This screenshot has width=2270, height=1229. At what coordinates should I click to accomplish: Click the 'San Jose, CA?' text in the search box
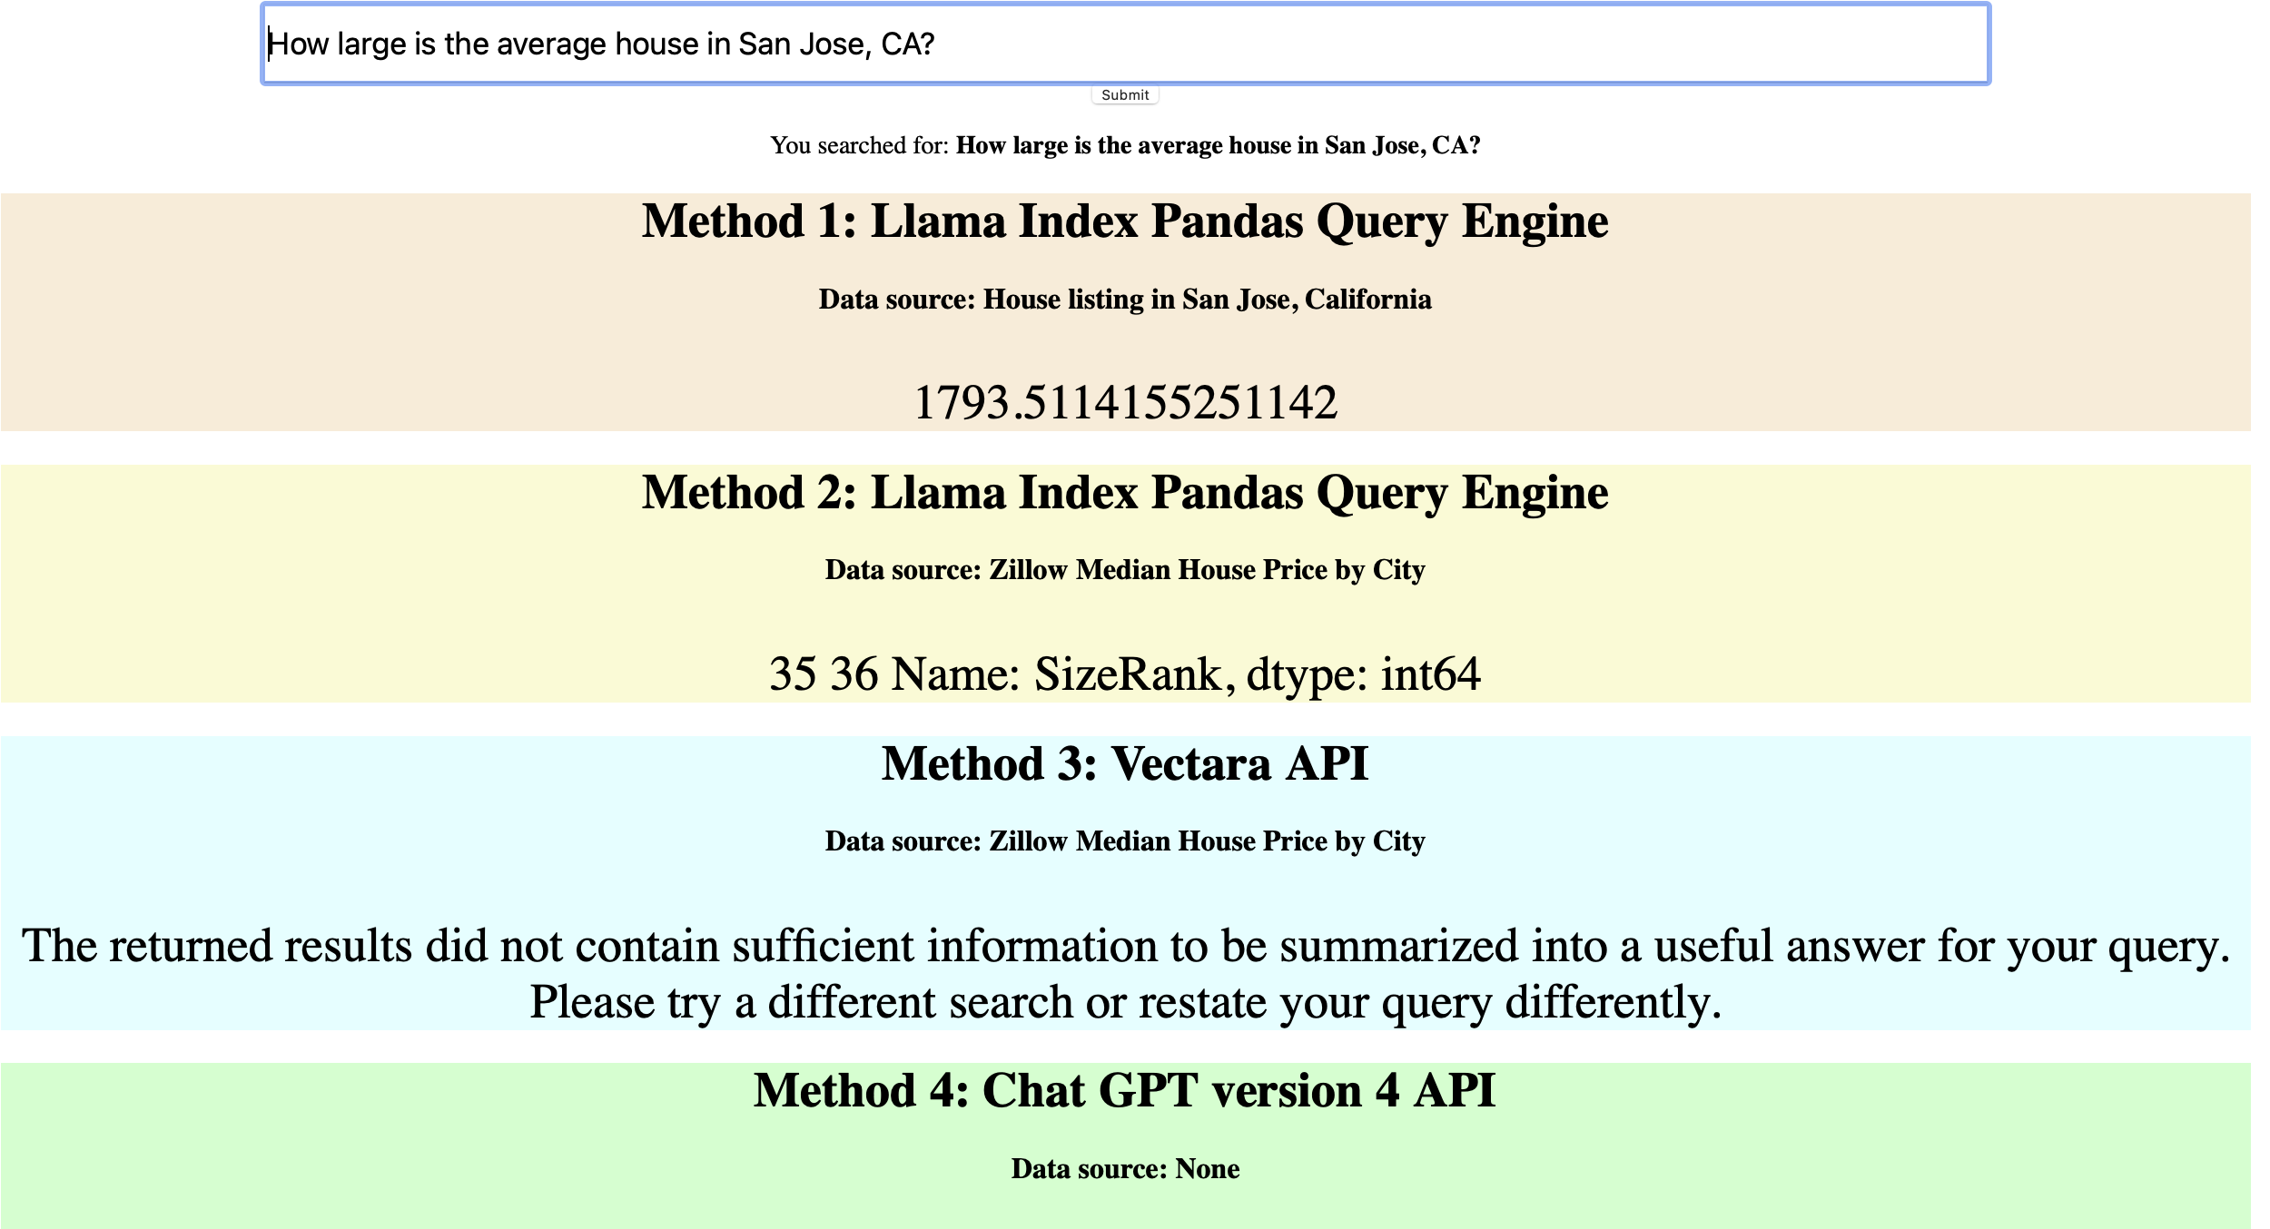click(x=835, y=44)
